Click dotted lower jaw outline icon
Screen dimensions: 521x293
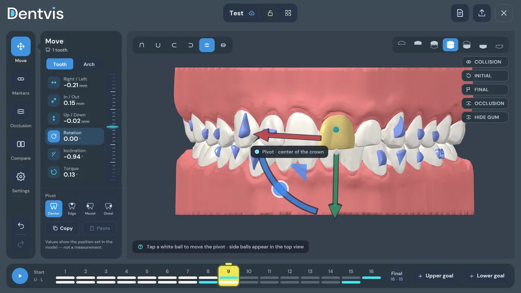pos(499,46)
